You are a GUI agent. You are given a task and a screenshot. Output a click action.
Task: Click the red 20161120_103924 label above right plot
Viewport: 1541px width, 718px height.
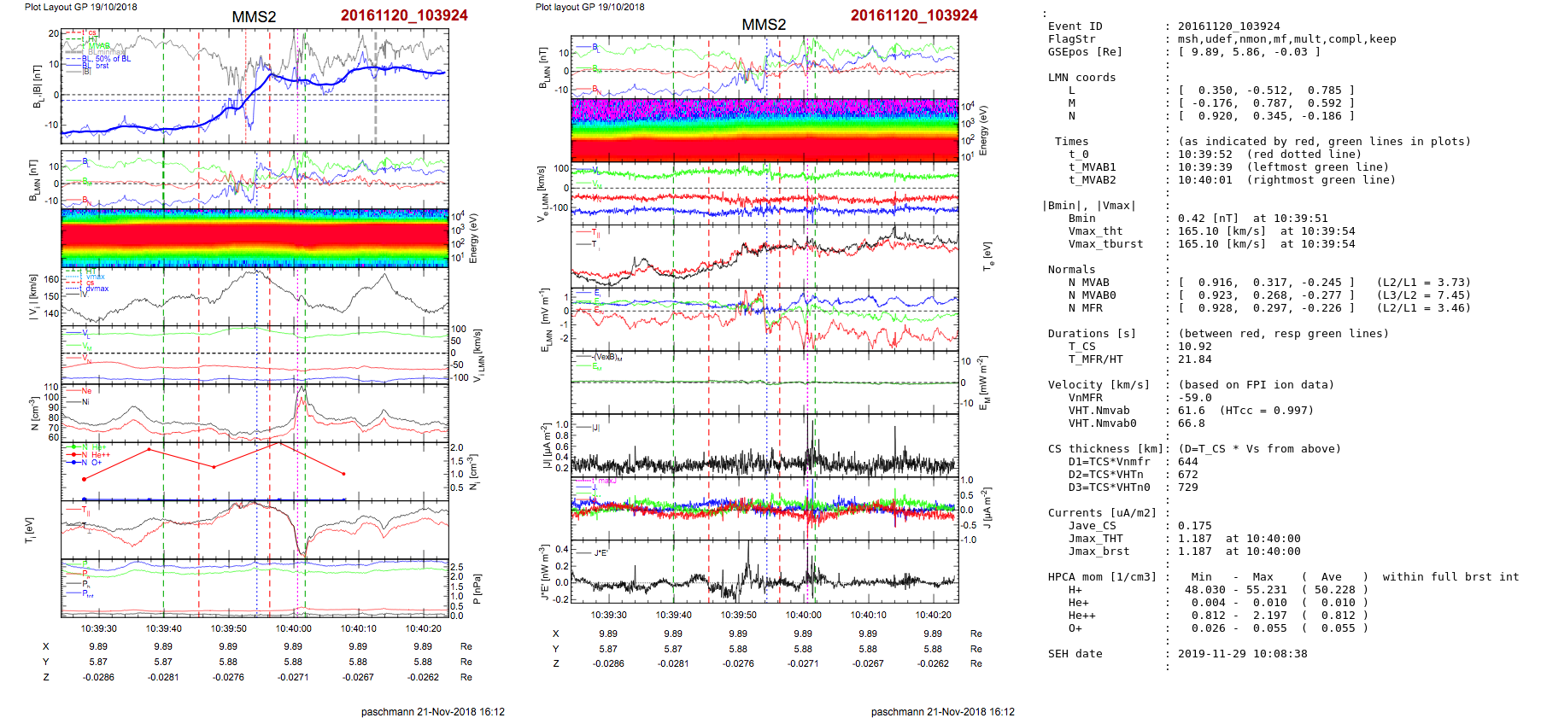pos(913,15)
